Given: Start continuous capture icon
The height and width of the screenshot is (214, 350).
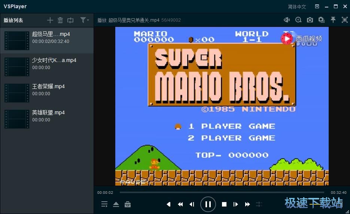Looking at the screenshot, I should tap(322, 20).
